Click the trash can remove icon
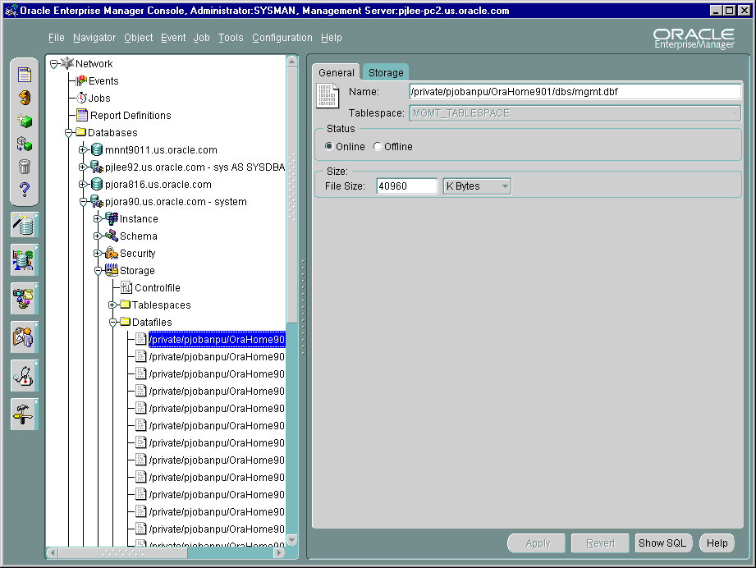Image resolution: width=756 pixels, height=568 pixels. (24, 167)
